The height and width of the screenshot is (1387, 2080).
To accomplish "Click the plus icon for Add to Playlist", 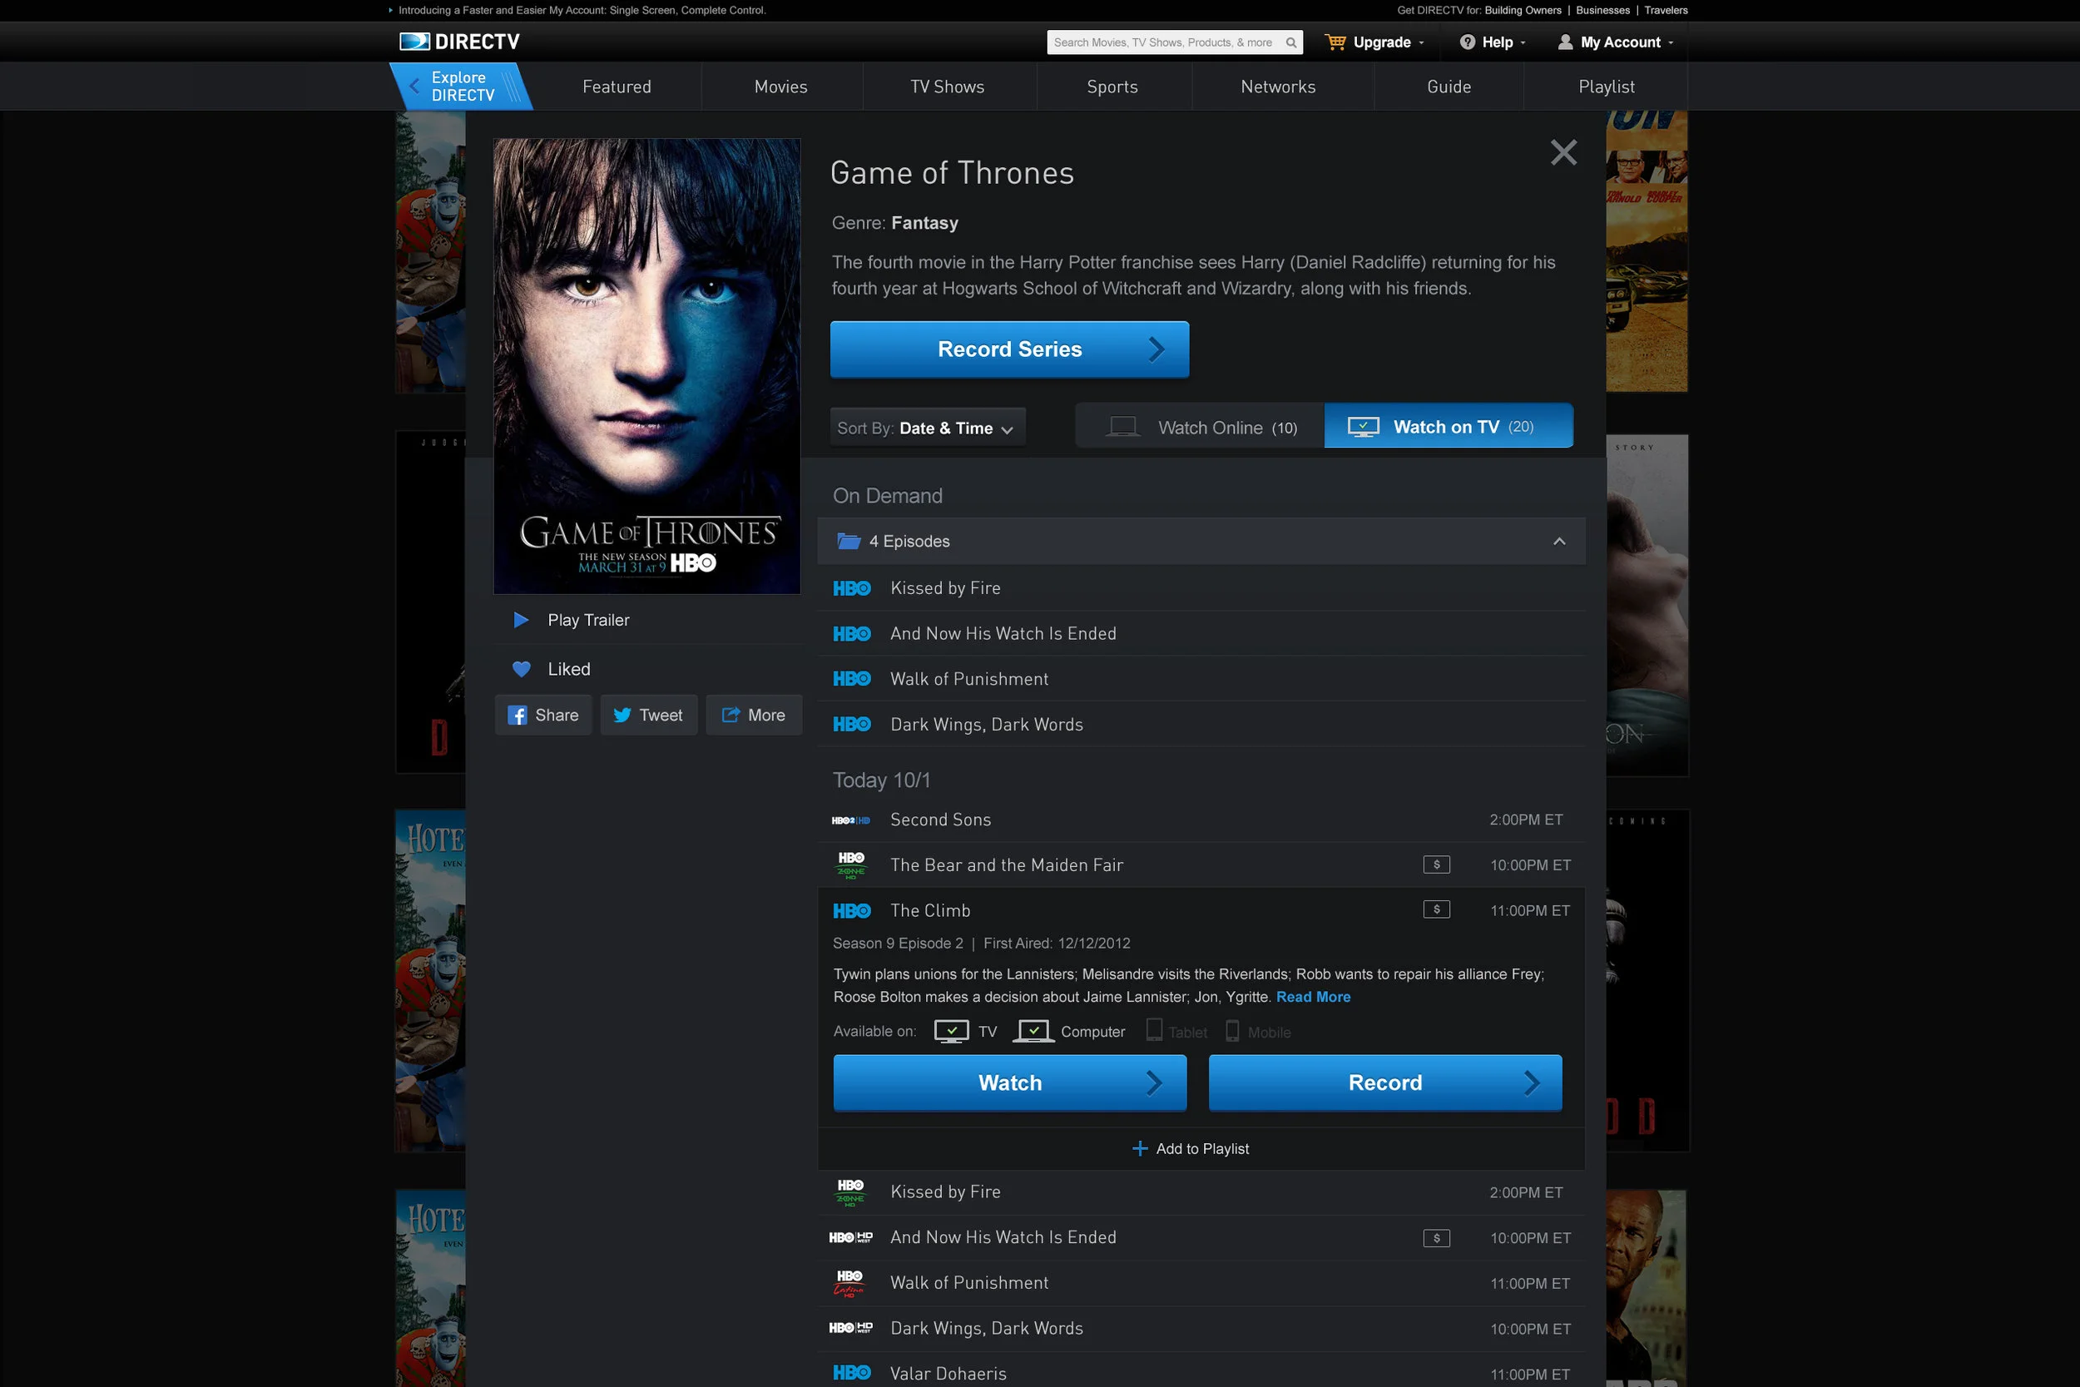I will click(1140, 1149).
